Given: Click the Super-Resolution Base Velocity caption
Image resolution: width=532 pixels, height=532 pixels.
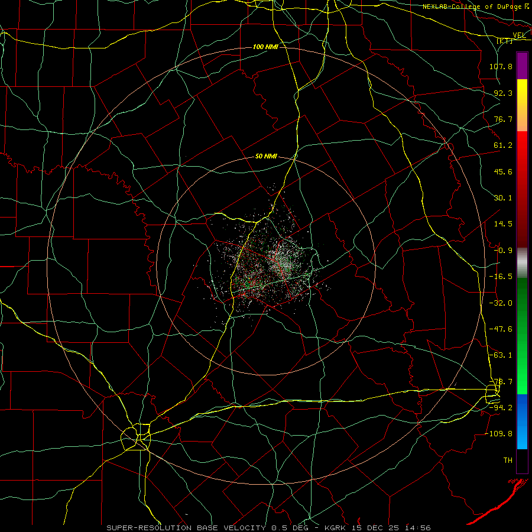Looking at the screenshot, I should (268, 528).
